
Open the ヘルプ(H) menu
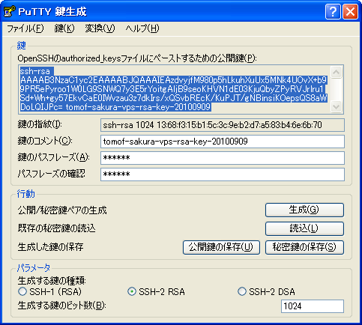142,28
